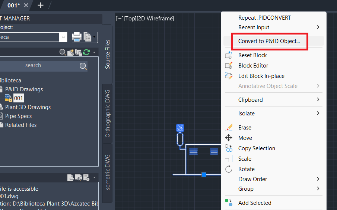Click the Top viewport view control label
Screen dimensions: 337x210
tap(130, 19)
